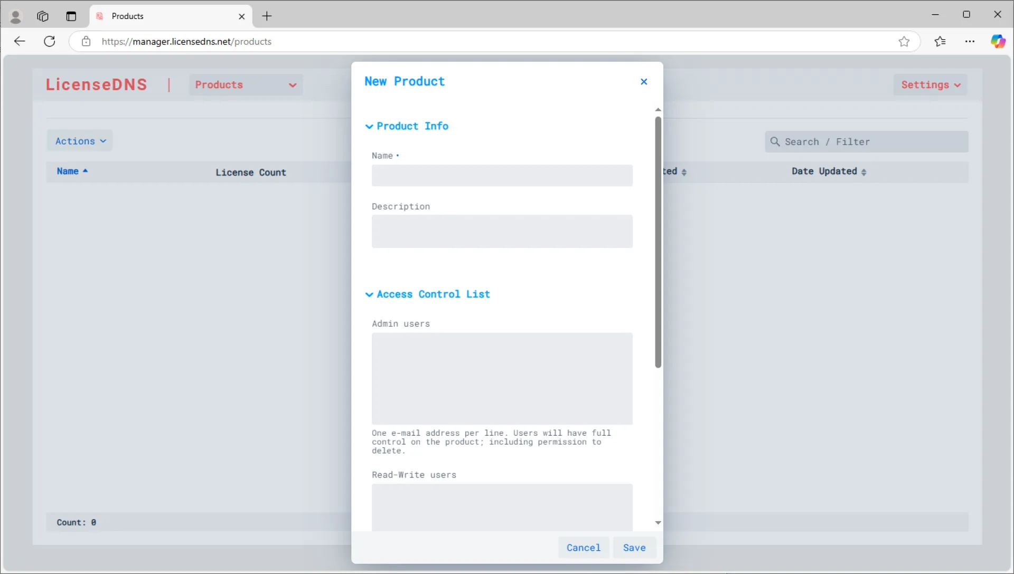The image size is (1014, 574).
Task: Open browser favorites list icon
Action: point(940,42)
